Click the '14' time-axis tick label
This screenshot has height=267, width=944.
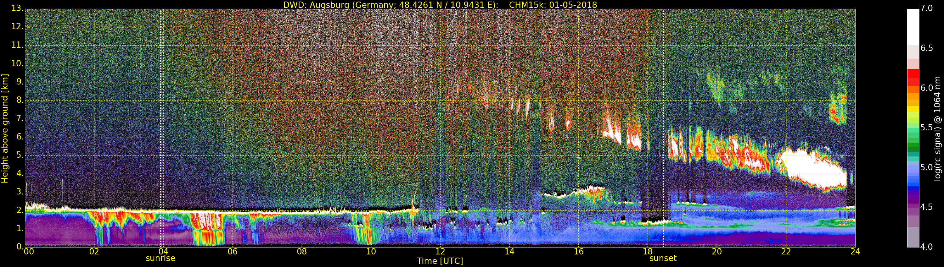(x=509, y=251)
